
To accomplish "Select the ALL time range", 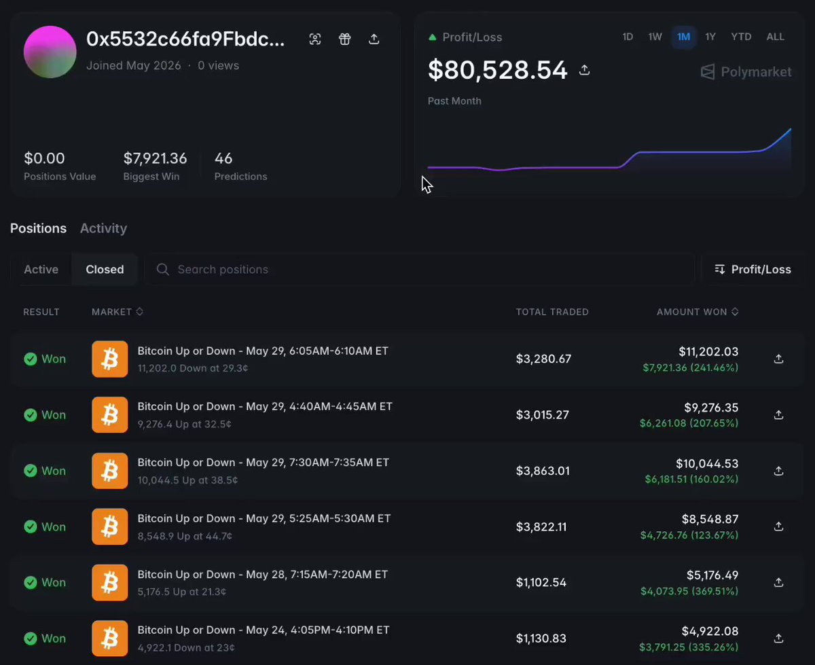I will pyautogui.click(x=775, y=37).
